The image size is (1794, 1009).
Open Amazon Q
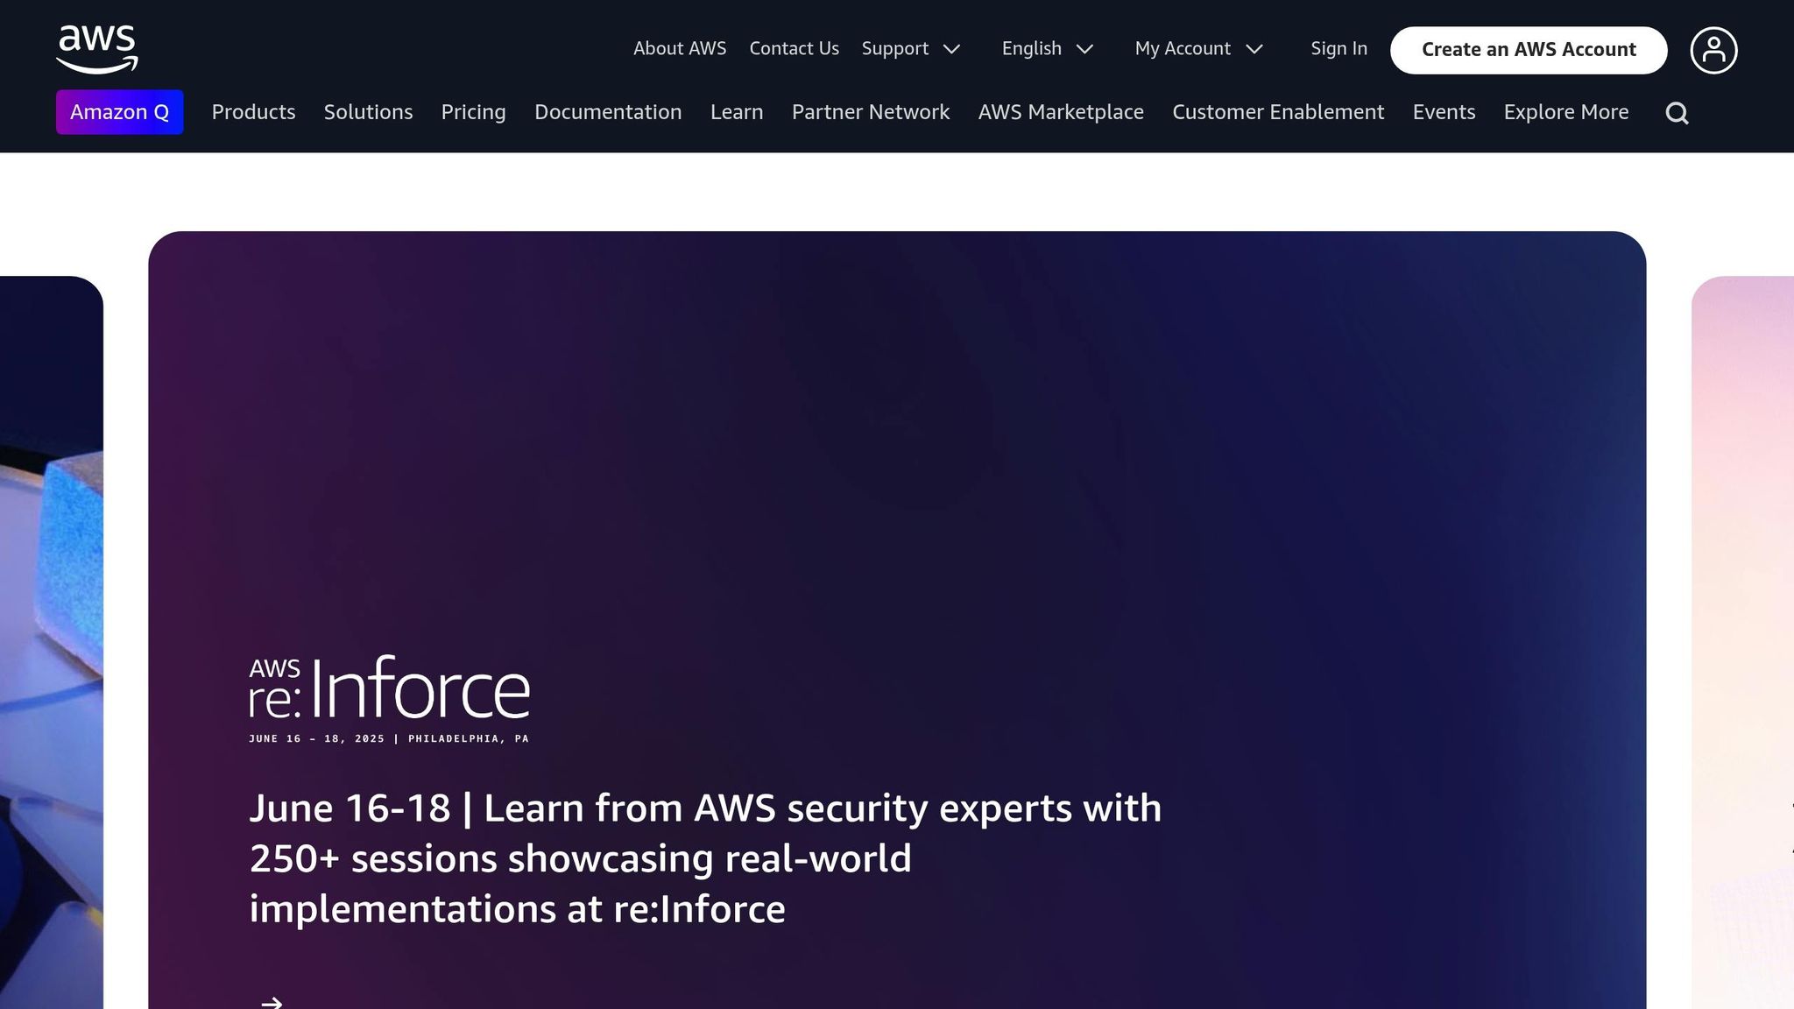(x=120, y=112)
